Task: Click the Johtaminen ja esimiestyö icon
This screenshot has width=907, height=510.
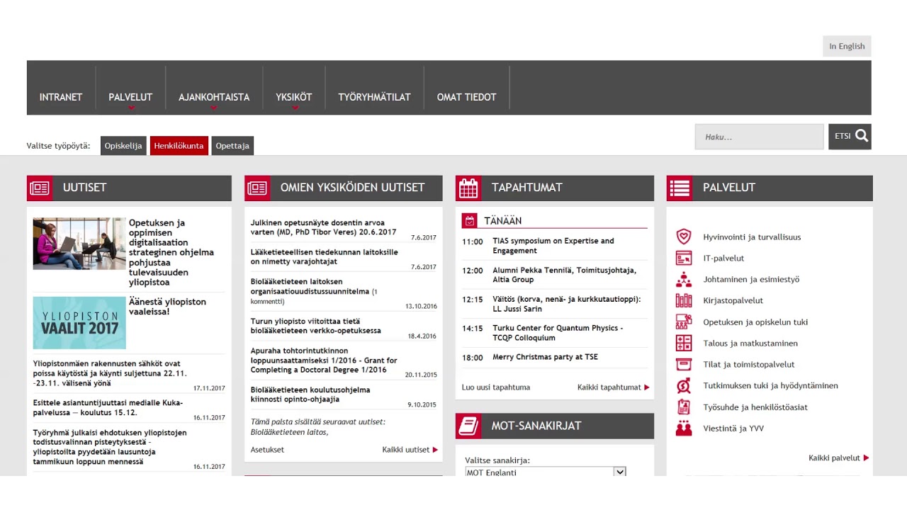Action: pos(684,279)
